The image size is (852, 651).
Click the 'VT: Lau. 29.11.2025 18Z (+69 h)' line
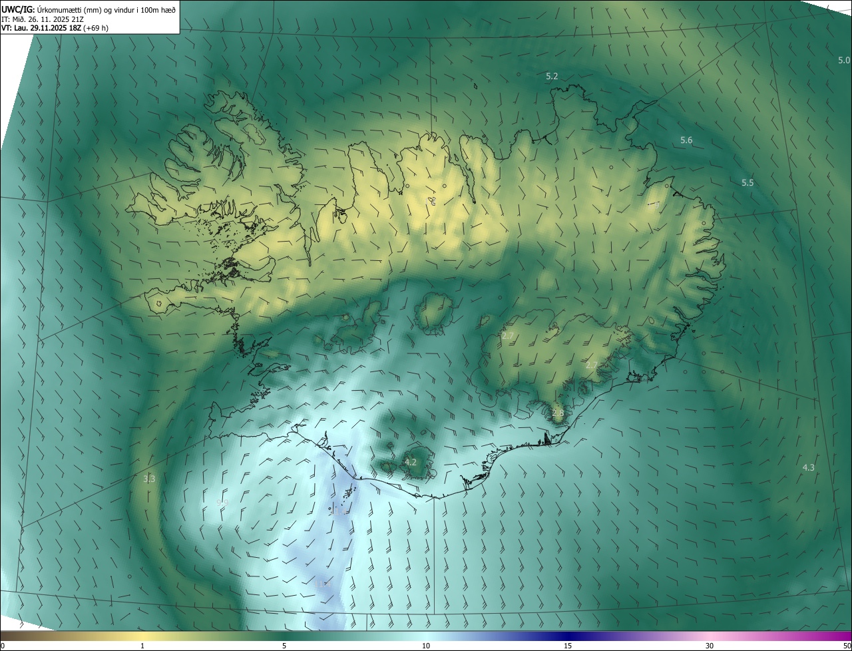coord(55,28)
